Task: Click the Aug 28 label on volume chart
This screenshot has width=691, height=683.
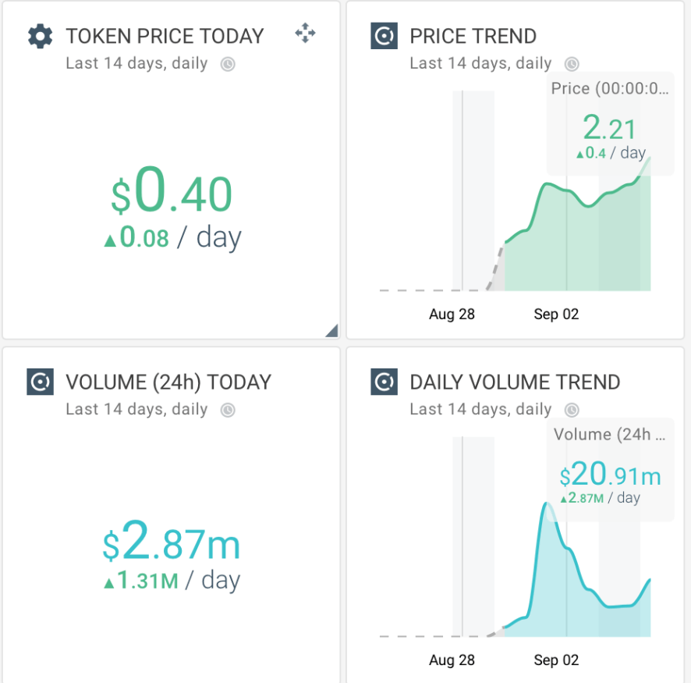Action: click(452, 660)
